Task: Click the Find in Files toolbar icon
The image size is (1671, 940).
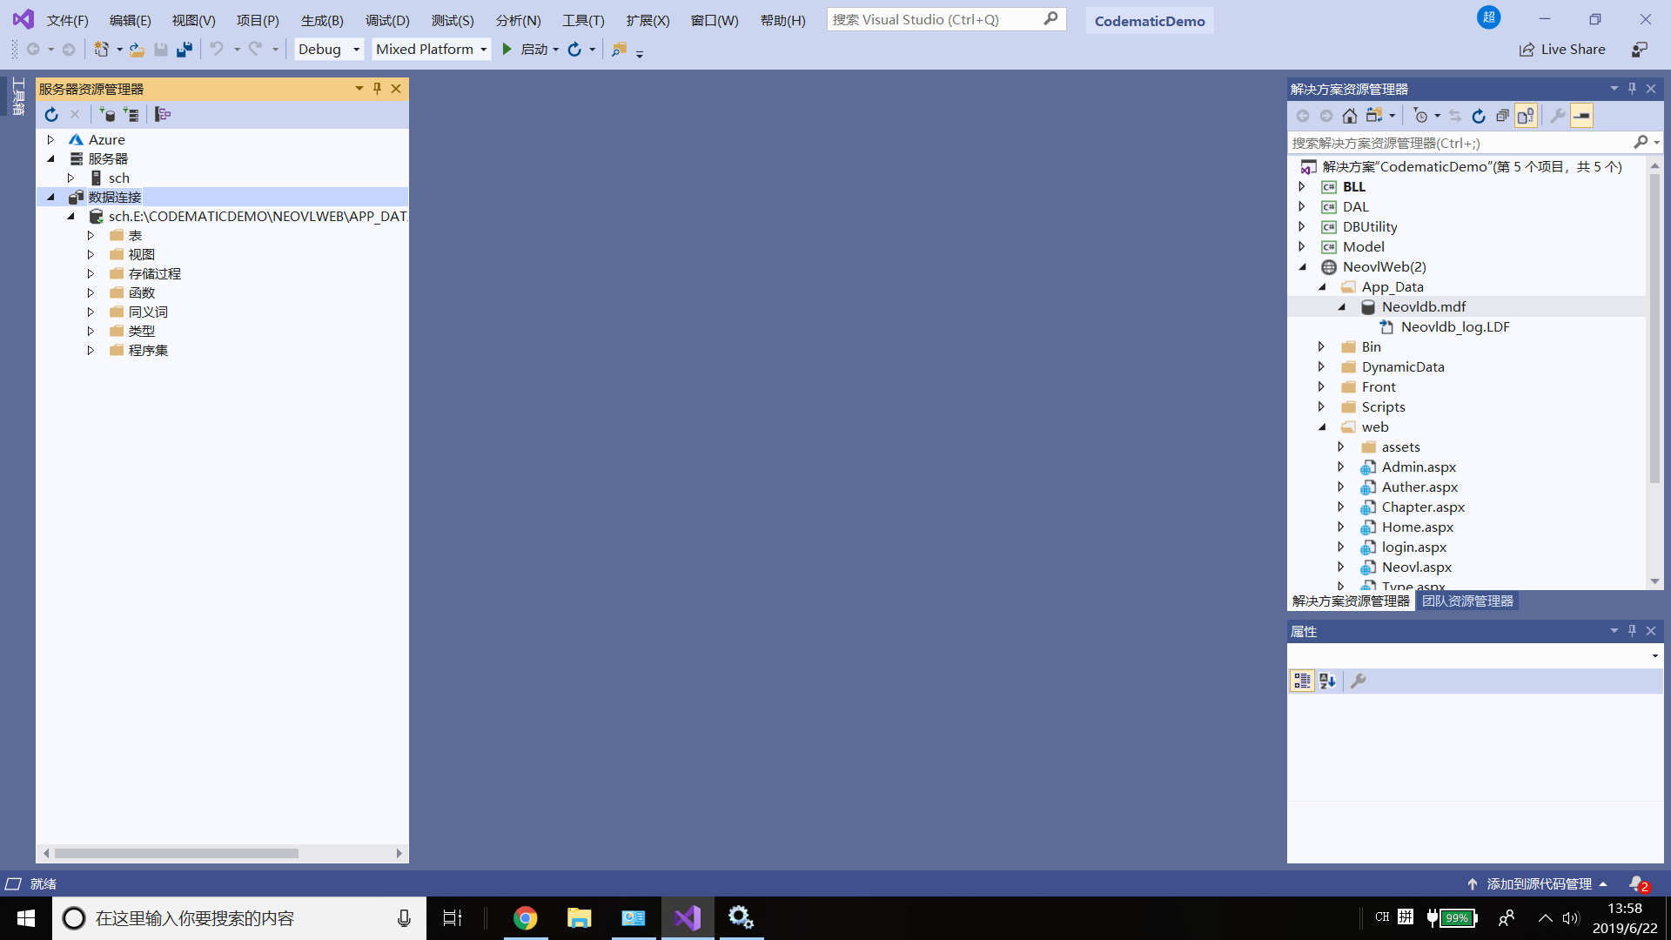Action: coord(619,50)
